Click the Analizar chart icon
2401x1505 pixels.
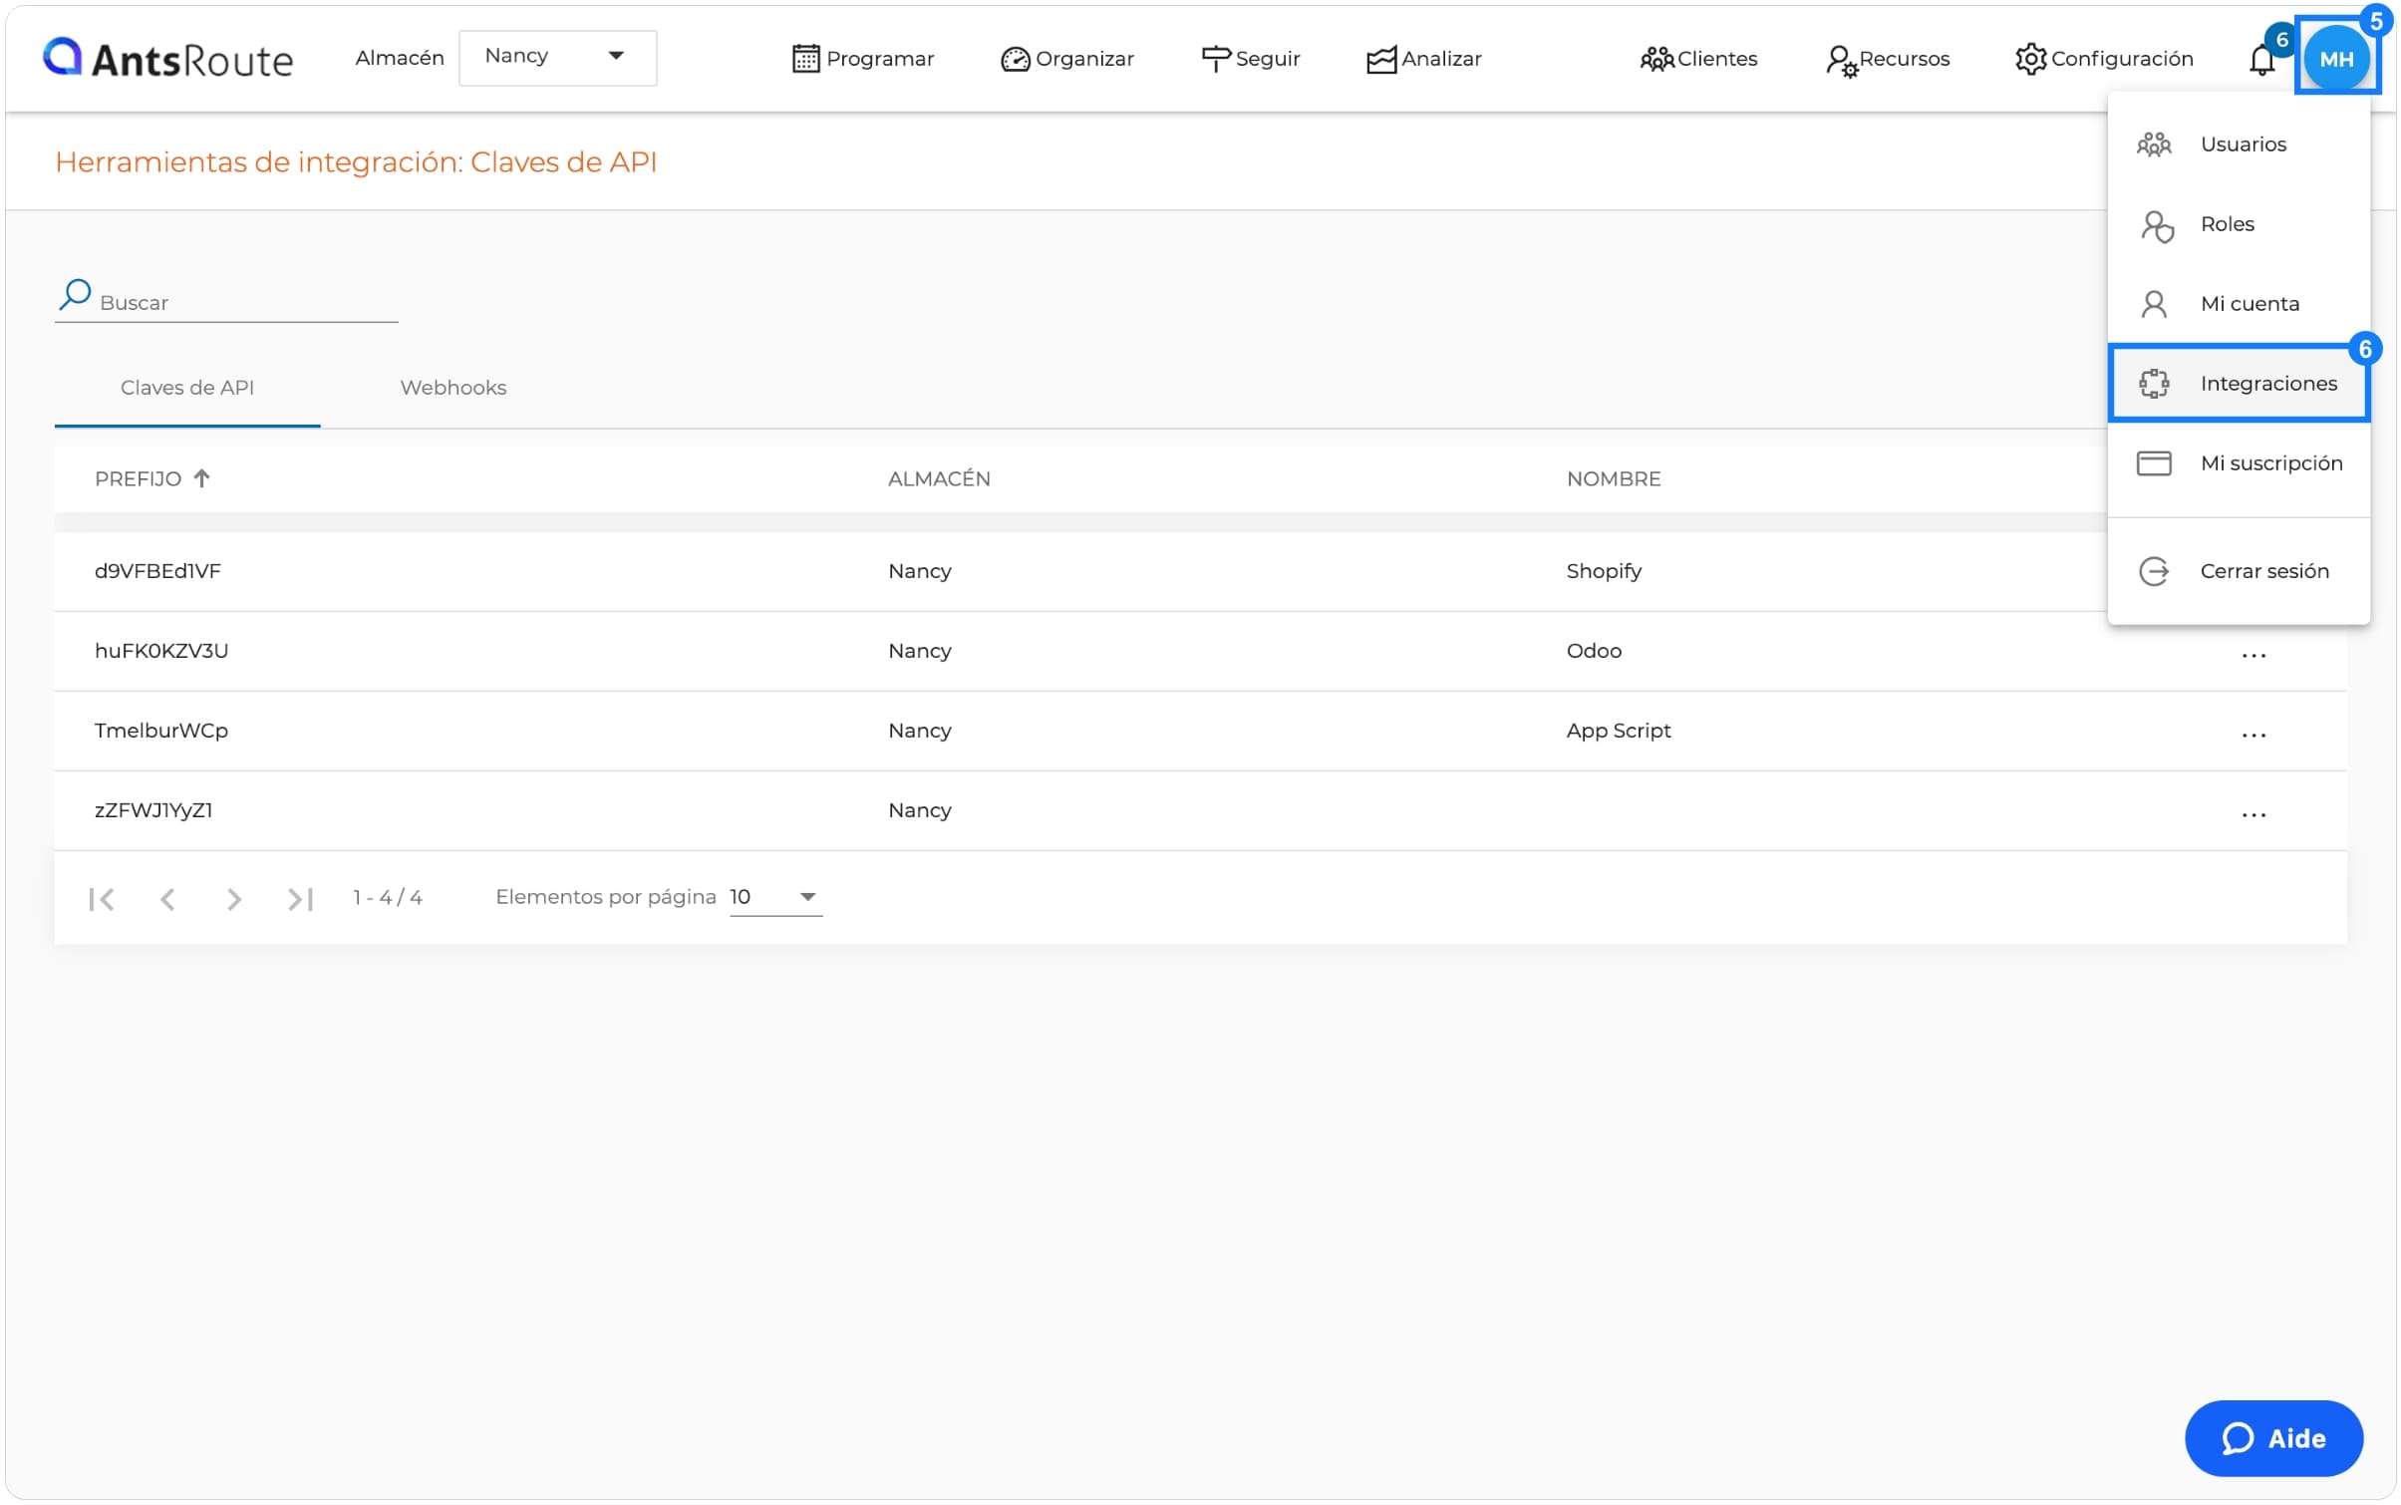tap(1380, 60)
